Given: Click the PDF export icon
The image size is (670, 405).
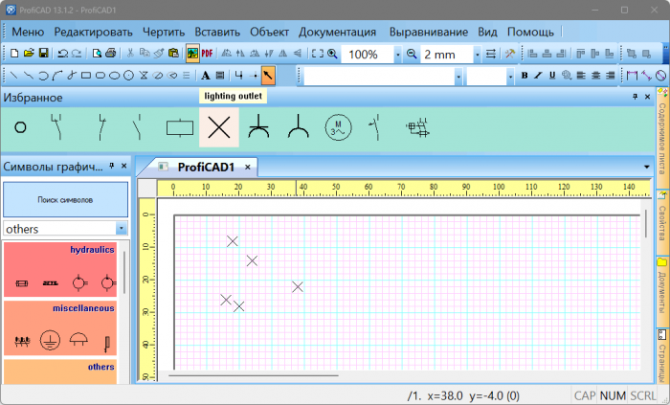Looking at the screenshot, I should pos(207,54).
